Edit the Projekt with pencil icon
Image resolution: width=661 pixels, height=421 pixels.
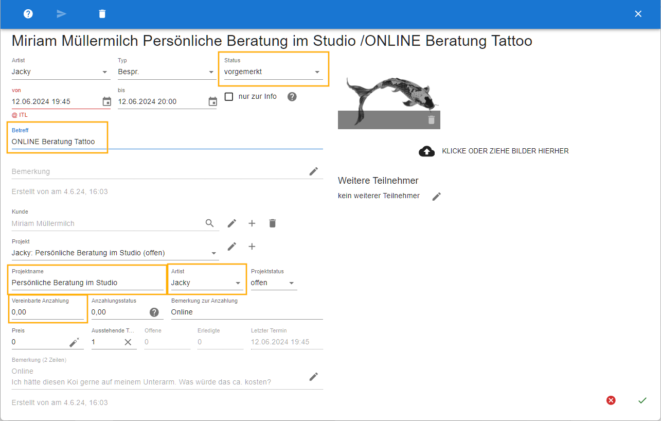(232, 247)
